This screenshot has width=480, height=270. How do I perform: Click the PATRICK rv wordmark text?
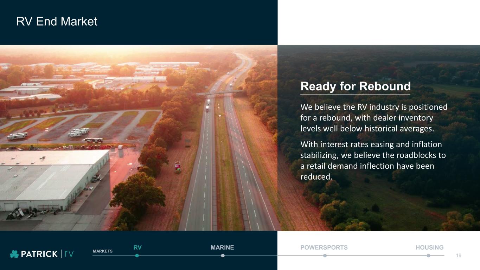(47, 254)
